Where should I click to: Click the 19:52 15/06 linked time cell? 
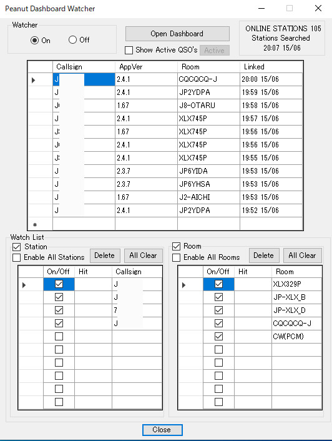click(x=271, y=211)
